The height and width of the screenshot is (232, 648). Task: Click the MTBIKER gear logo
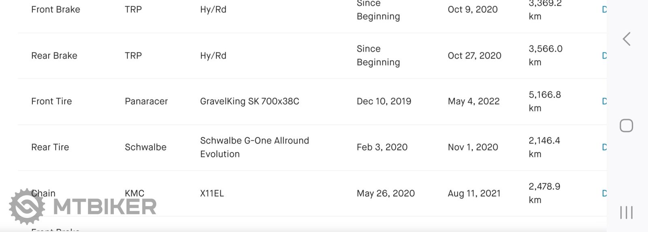[27, 206]
